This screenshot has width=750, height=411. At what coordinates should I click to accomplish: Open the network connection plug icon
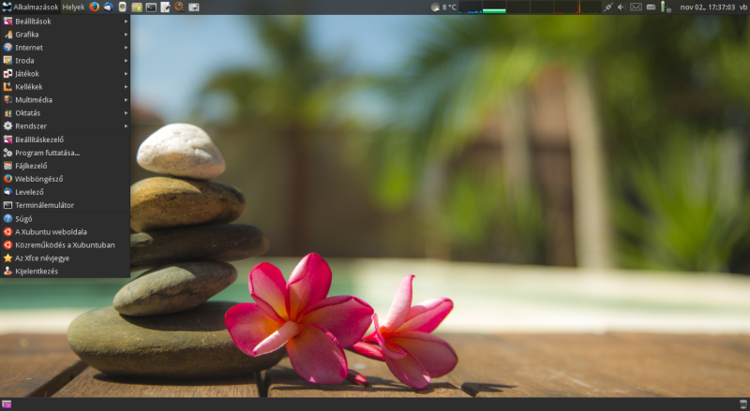607,7
